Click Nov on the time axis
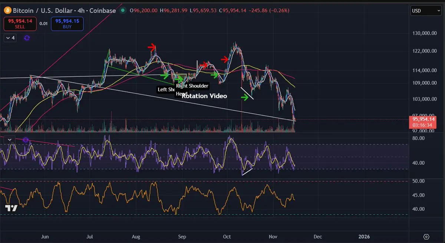Screen dimensions: 445x243 [273, 236]
